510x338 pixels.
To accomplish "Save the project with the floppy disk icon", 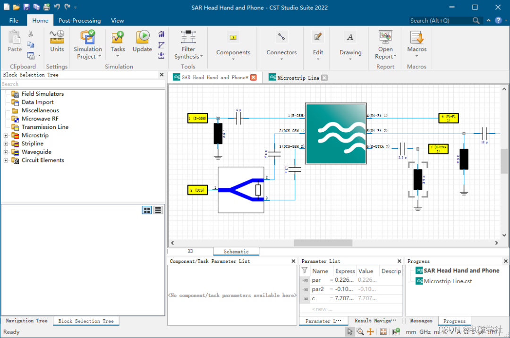I will click(x=26, y=7).
